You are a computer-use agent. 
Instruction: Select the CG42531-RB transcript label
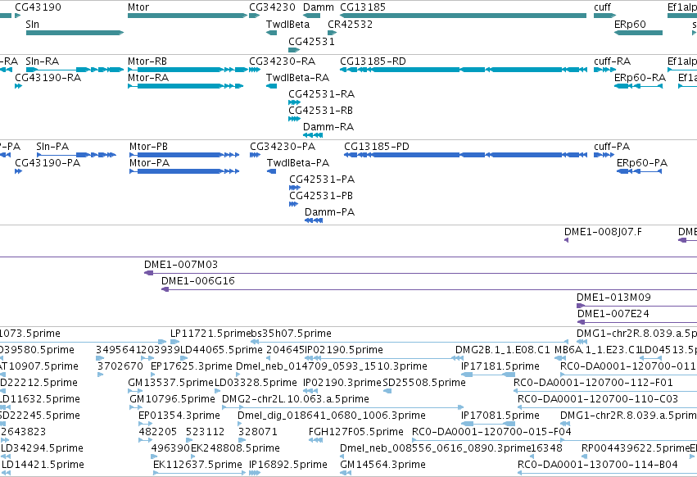click(320, 111)
